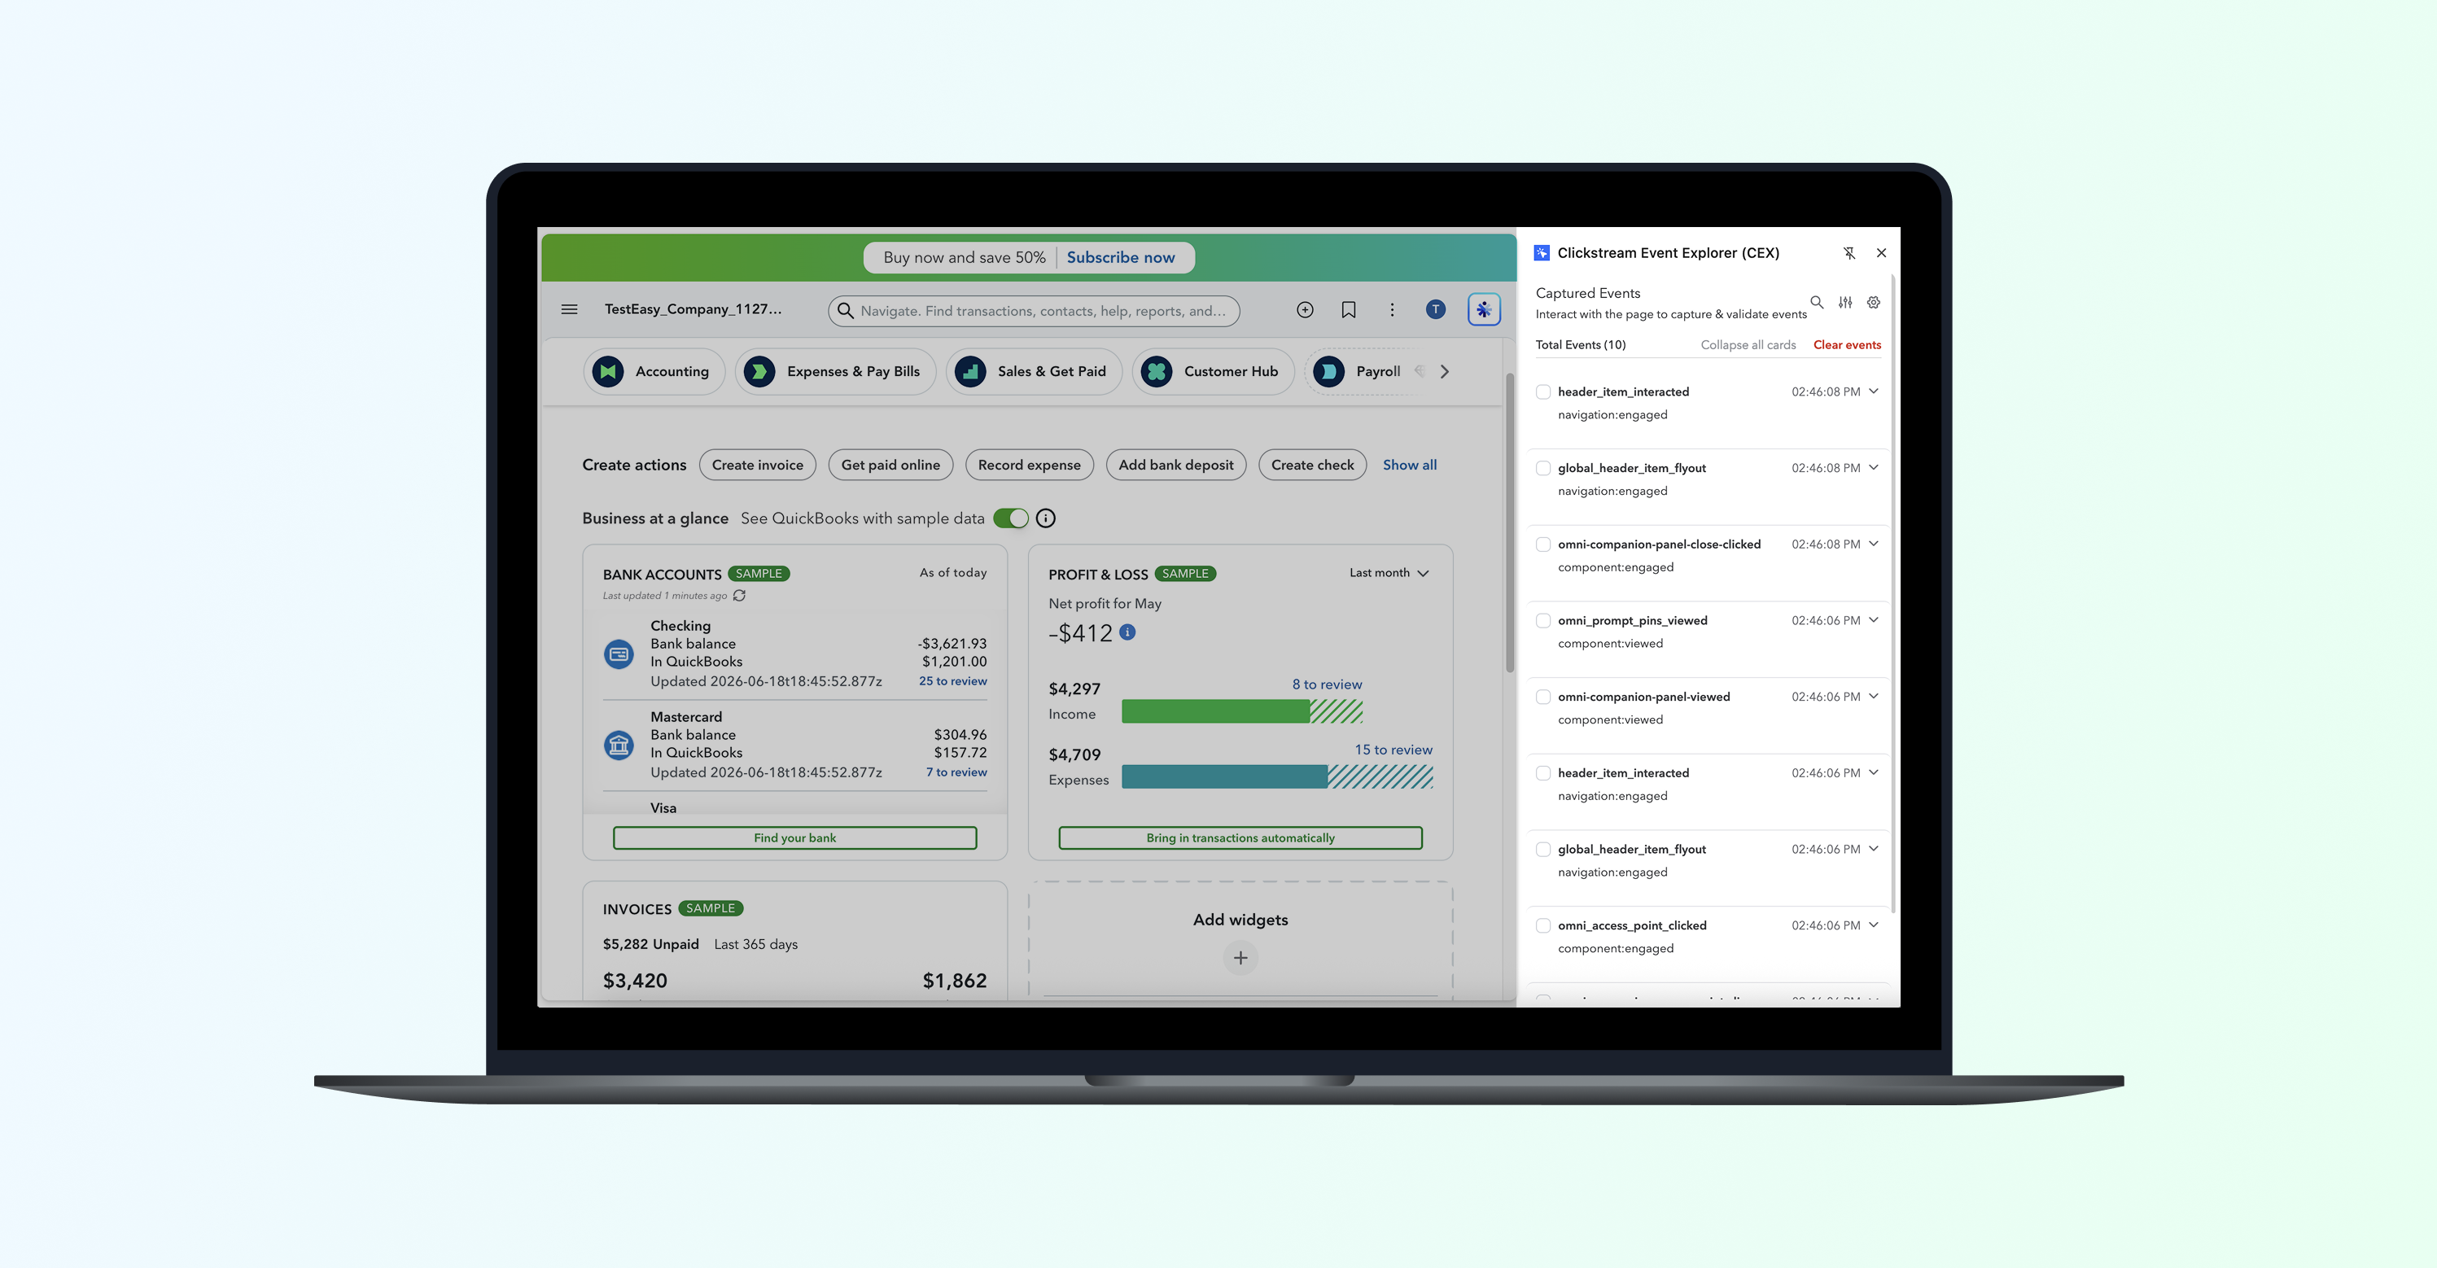
Task: Click the CEX panel logo icon
Action: pos(1542,252)
